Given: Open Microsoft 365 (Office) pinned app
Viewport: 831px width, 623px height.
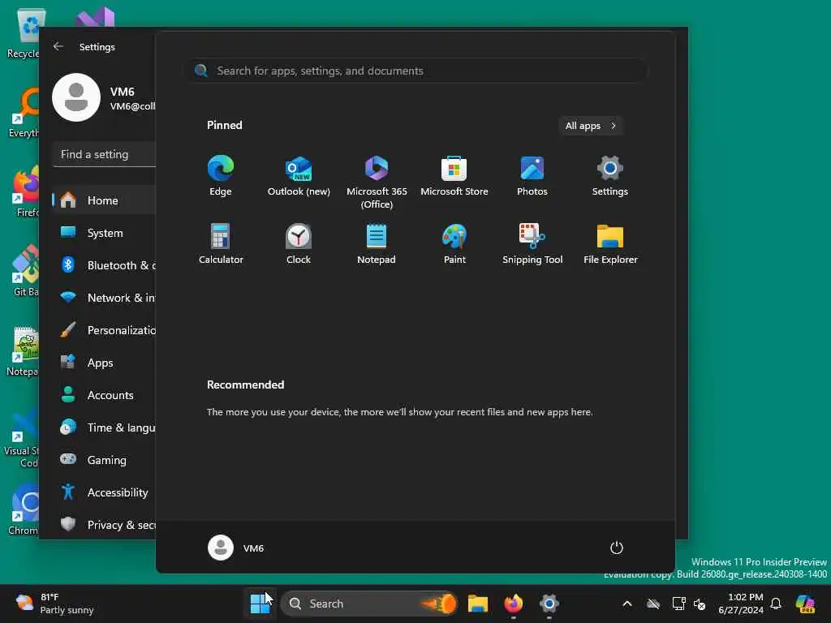Looking at the screenshot, I should [377, 182].
